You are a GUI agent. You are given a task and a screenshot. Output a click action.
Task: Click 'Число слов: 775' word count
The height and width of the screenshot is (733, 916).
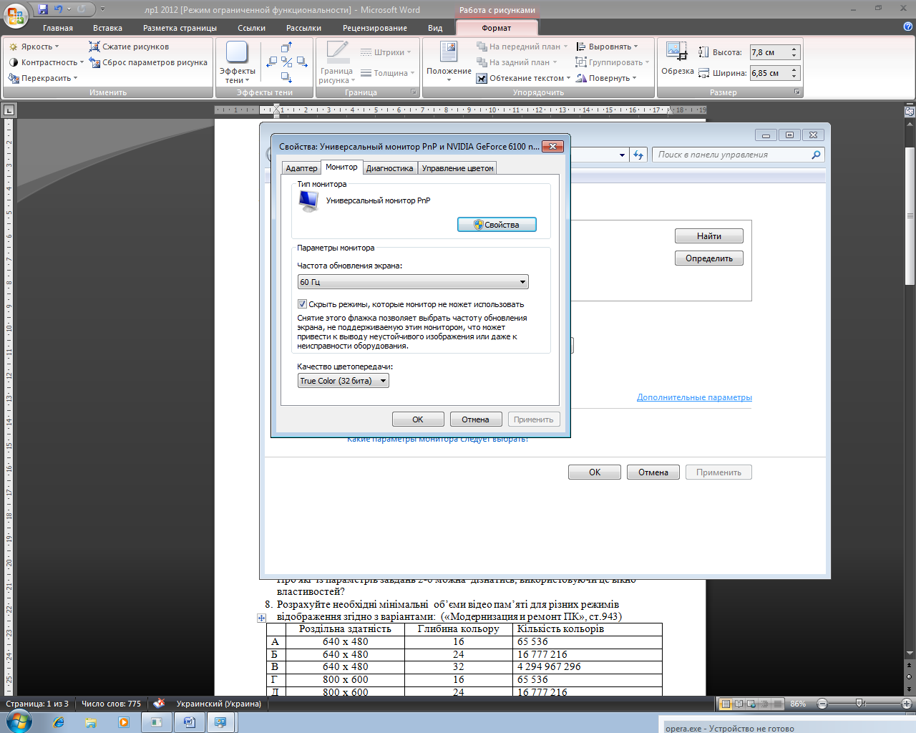111,704
